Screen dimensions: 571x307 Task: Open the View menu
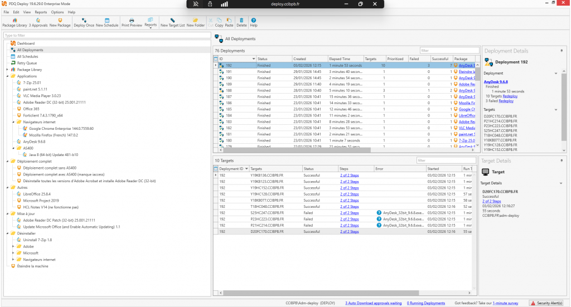pos(27,12)
